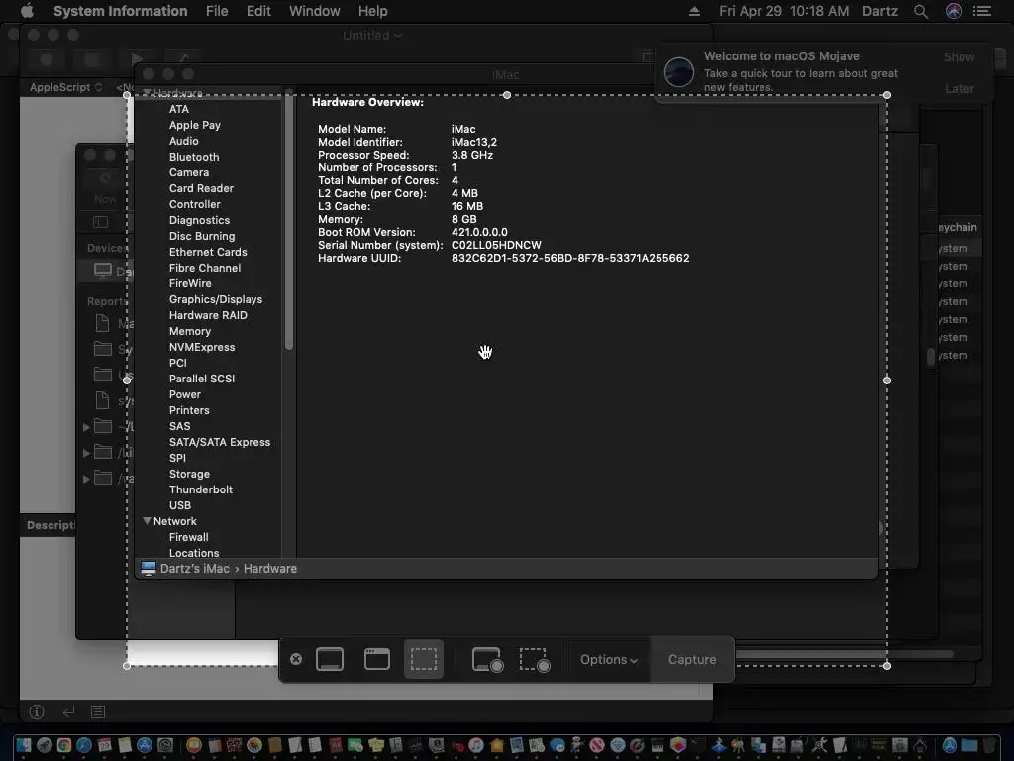Select Audio in sidebar
This screenshot has width=1014, height=761.
(183, 141)
